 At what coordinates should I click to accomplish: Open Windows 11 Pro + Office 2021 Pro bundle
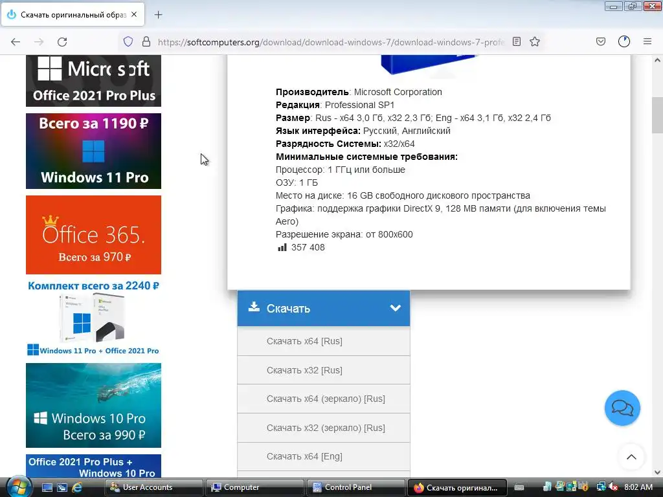(93, 318)
